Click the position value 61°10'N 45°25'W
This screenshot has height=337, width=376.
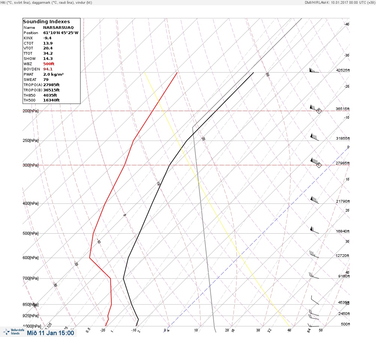tap(61, 33)
